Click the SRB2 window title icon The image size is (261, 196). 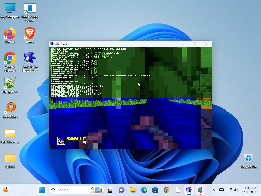click(52, 44)
